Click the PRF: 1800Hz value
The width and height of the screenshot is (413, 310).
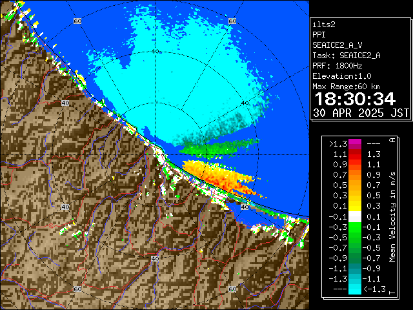point(337,66)
